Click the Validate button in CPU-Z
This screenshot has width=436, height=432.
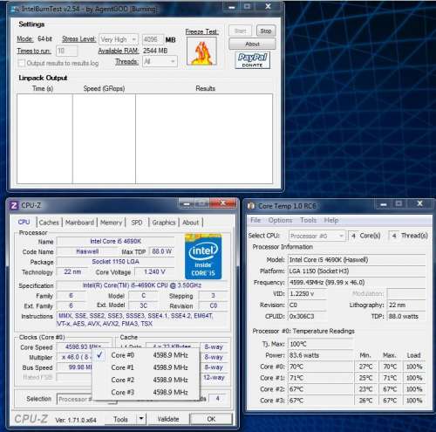[x=168, y=419]
